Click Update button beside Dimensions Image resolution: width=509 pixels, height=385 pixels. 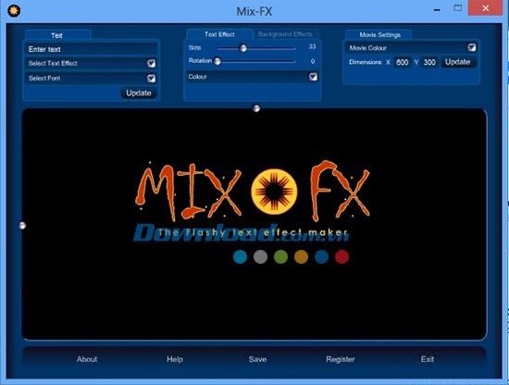pyautogui.click(x=458, y=62)
